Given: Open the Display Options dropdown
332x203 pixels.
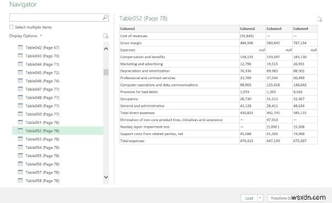Looking at the screenshot, I should tap(25, 36).
